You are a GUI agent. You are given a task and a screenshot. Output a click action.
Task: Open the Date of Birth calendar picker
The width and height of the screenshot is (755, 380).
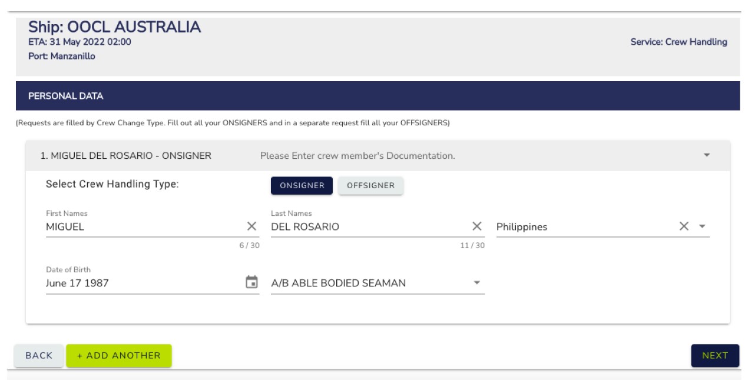coord(251,282)
